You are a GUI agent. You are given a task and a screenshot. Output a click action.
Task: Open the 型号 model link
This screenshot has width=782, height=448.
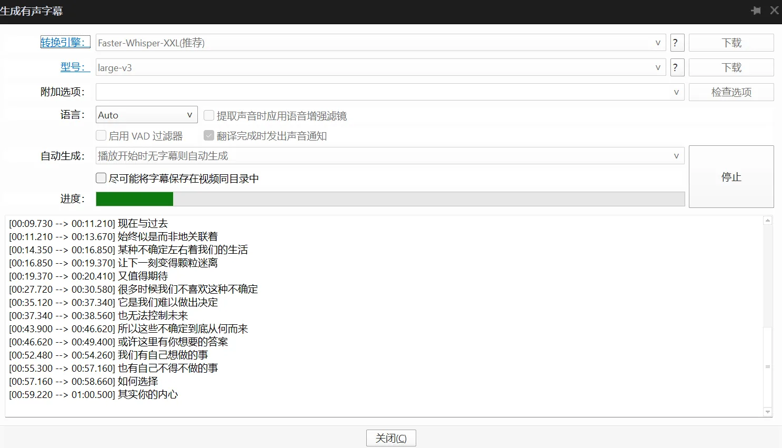[75, 67]
